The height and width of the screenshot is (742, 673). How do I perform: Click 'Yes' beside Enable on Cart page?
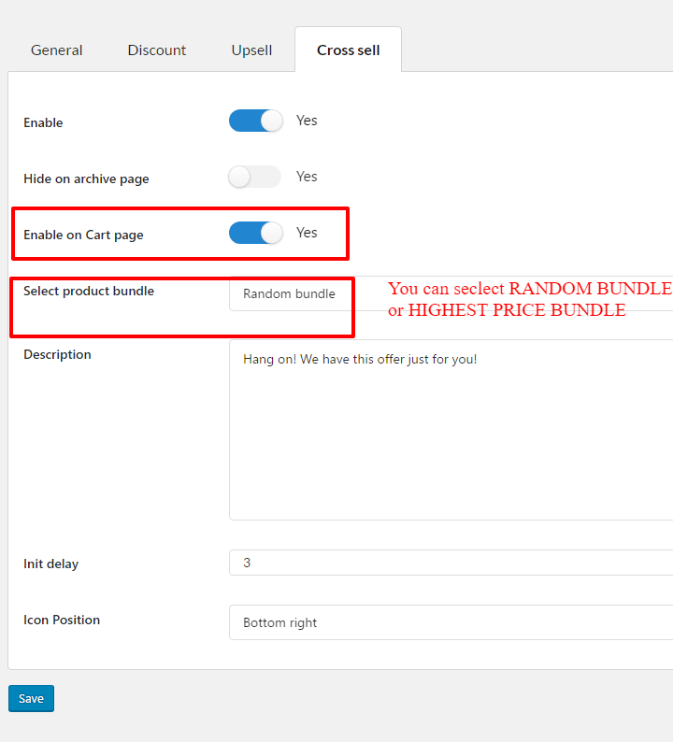click(x=307, y=233)
